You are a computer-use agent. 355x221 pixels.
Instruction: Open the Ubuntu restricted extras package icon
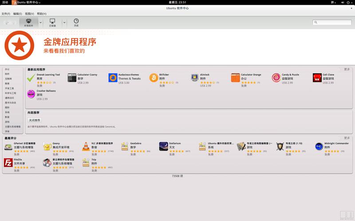click(x=202, y=146)
